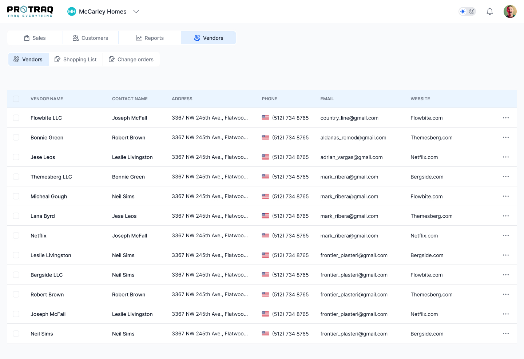Open actions menu for Bergside LLC row
The image size is (524, 359).
(x=505, y=275)
